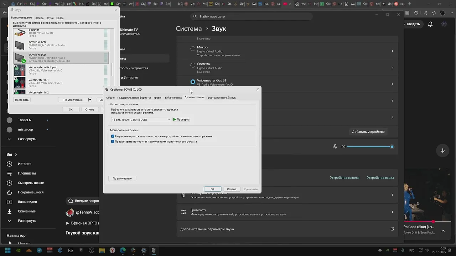Open Settings gear icon in taskbar

[144, 250]
